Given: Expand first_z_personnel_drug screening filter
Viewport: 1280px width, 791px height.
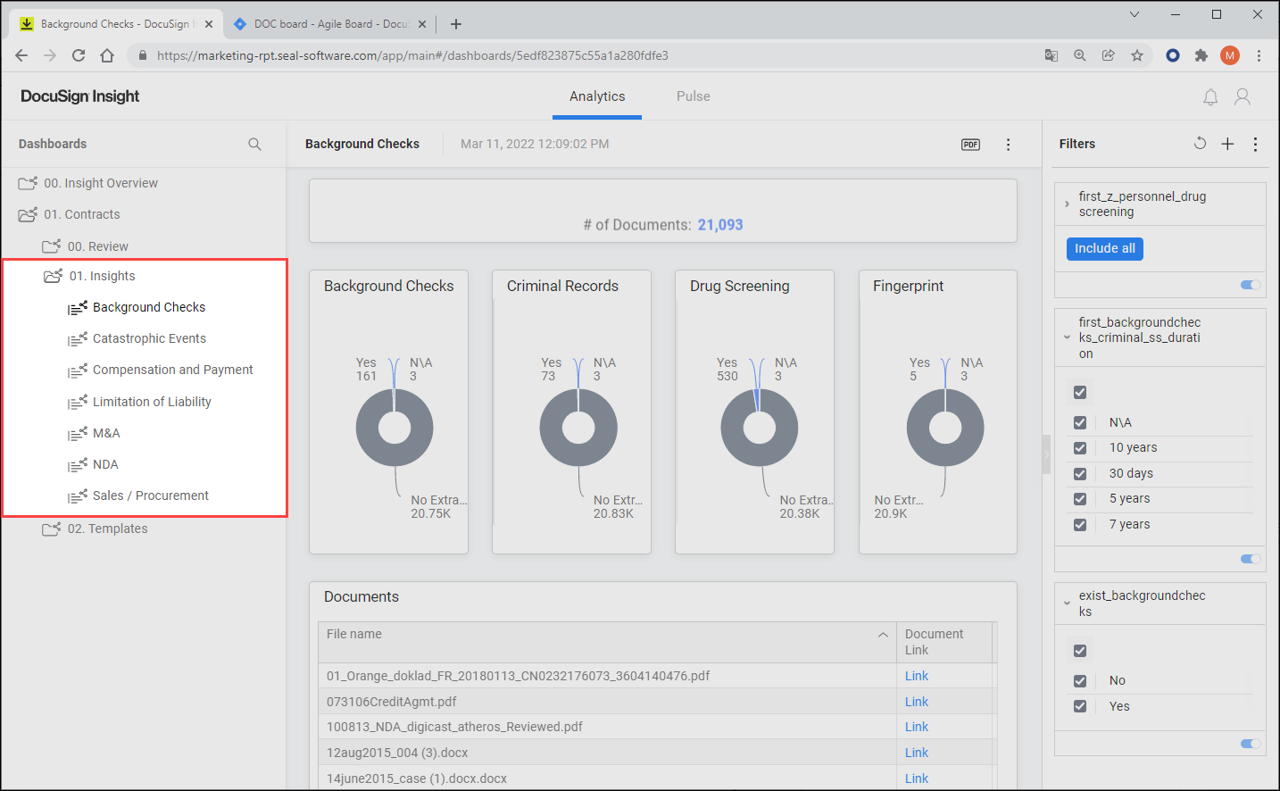Looking at the screenshot, I should point(1067,204).
